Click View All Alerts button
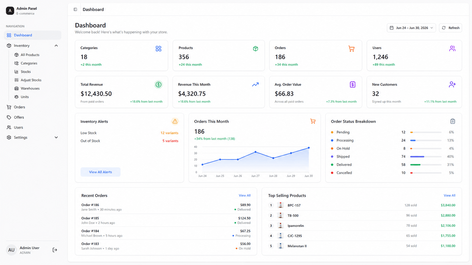 click(100, 172)
